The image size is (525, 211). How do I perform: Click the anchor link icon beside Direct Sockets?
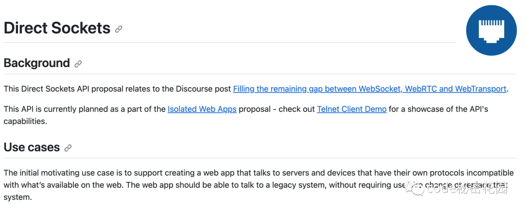(119, 29)
